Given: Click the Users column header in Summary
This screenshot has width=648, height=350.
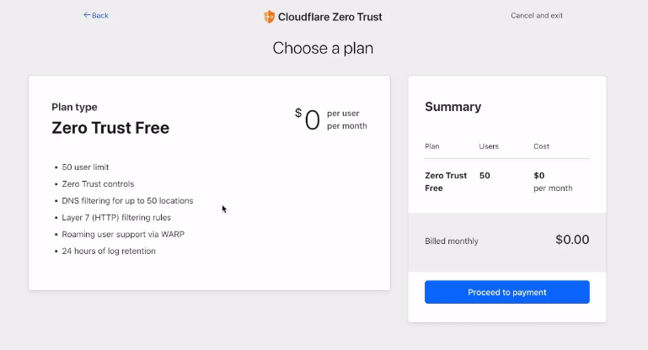Looking at the screenshot, I should (489, 146).
